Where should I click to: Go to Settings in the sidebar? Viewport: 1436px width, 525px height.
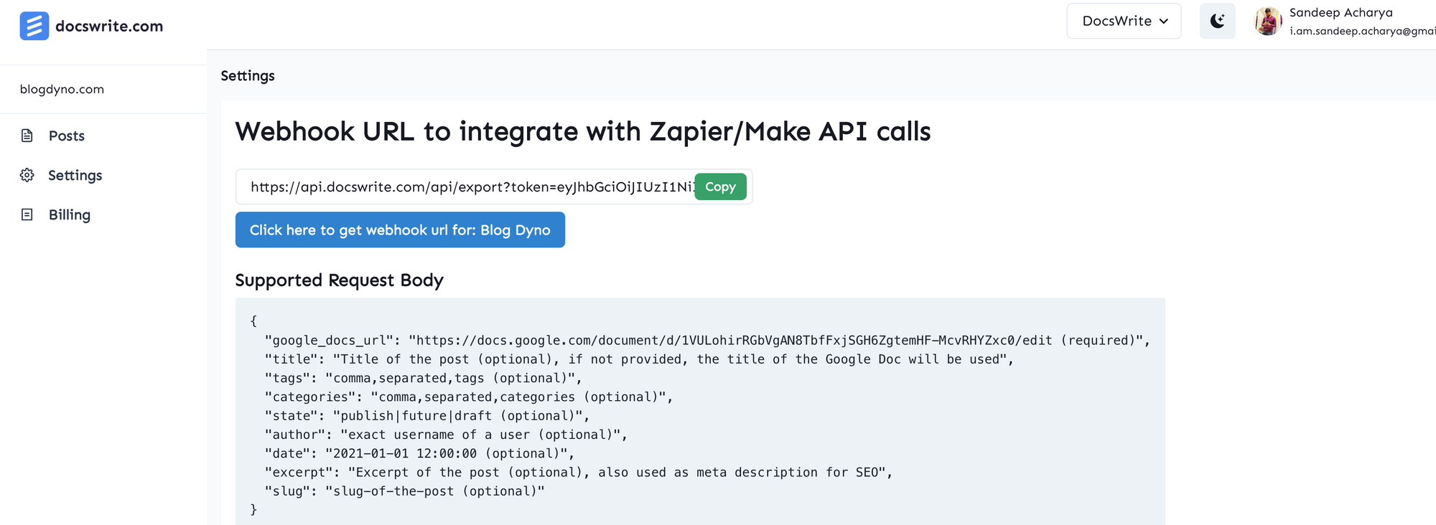coord(75,175)
